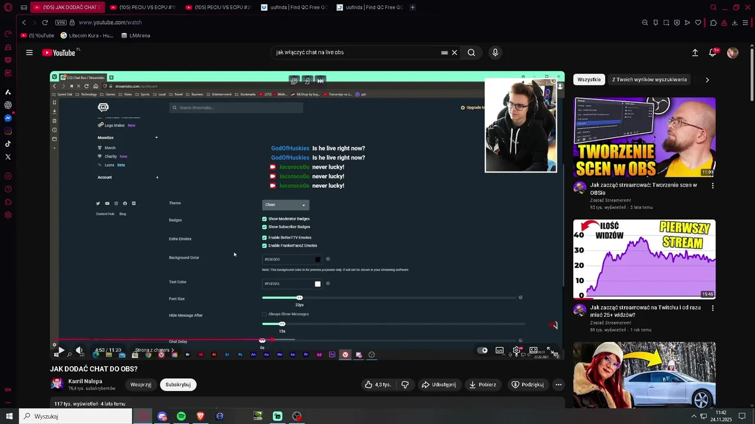The image size is (755, 424).
Task: Toggle Show Moderator Badges checkbox in video
Action: point(264,219)
